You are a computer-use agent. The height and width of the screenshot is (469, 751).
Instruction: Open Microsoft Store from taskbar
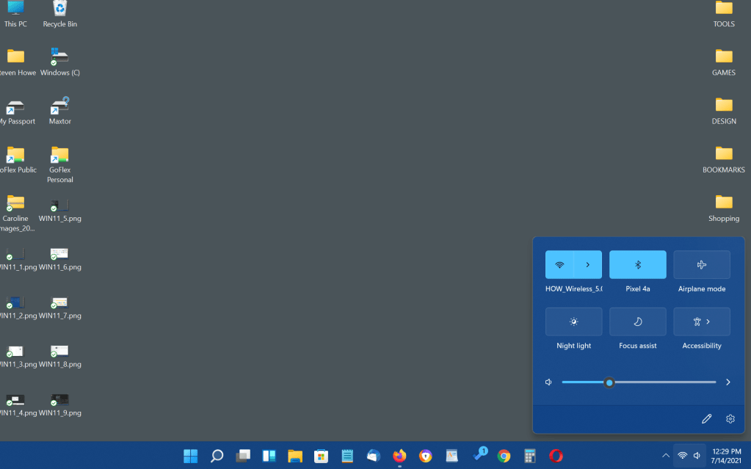pos(321,456)
